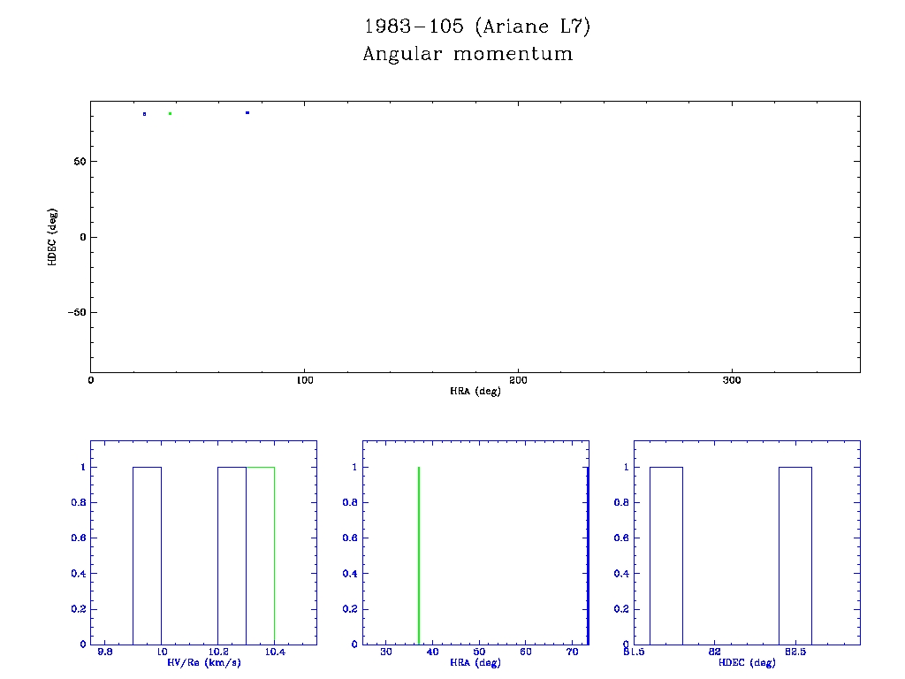This screenshot has height=679, width=905.
Task: Click the leftmost blue scatter point
Action: click(x=144, y=114)
